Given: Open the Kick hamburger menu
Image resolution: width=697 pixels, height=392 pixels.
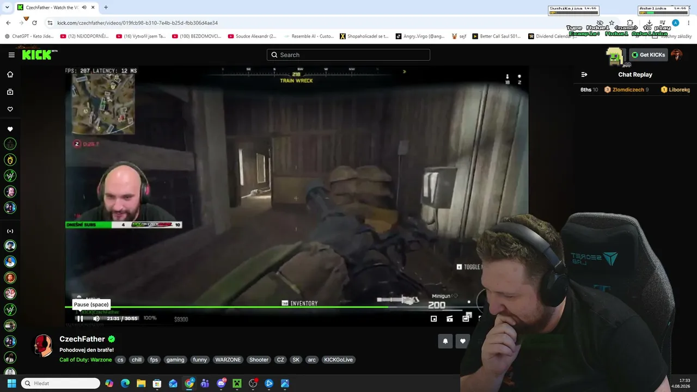Looking at the screenshot, I should click(11, 55).
